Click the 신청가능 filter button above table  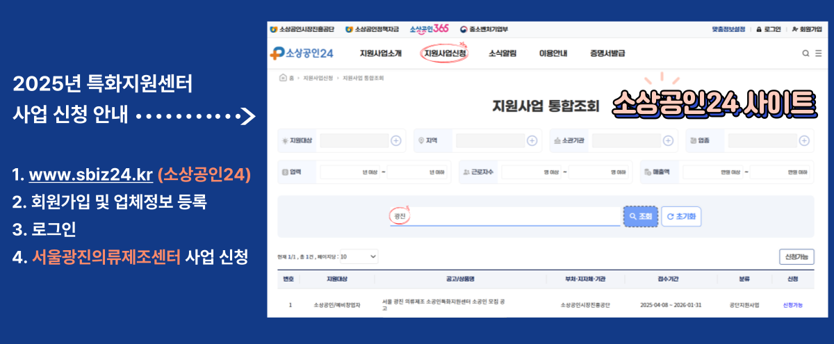(x=796, y=256)
